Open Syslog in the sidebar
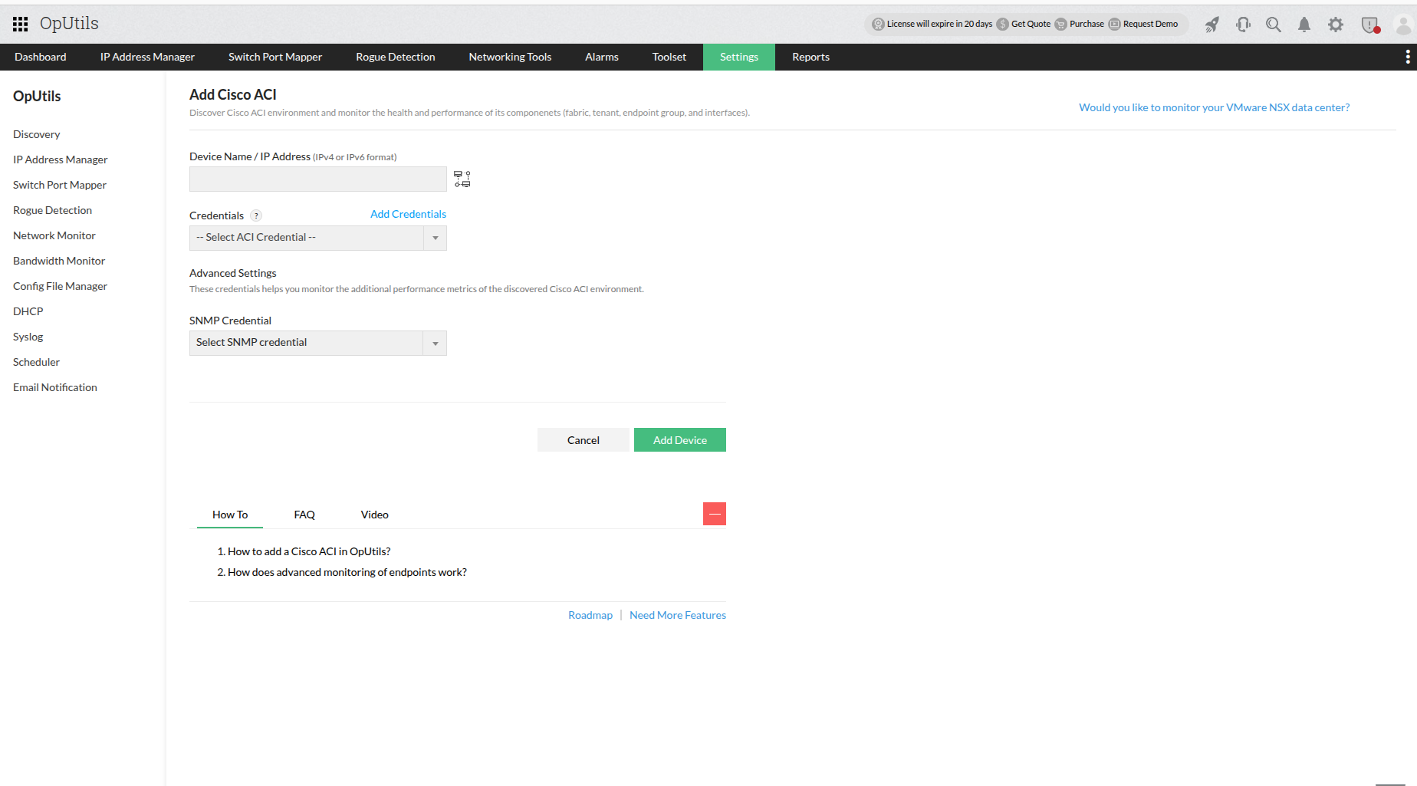Viewport: 1417px width, 786px height. [28, 337]
